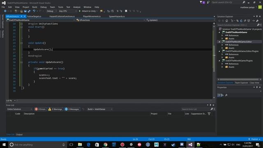Screen dimensions: 263x148
Task: Collapse the UnityFunctions region outline toggle
Action: coord(22,24)
